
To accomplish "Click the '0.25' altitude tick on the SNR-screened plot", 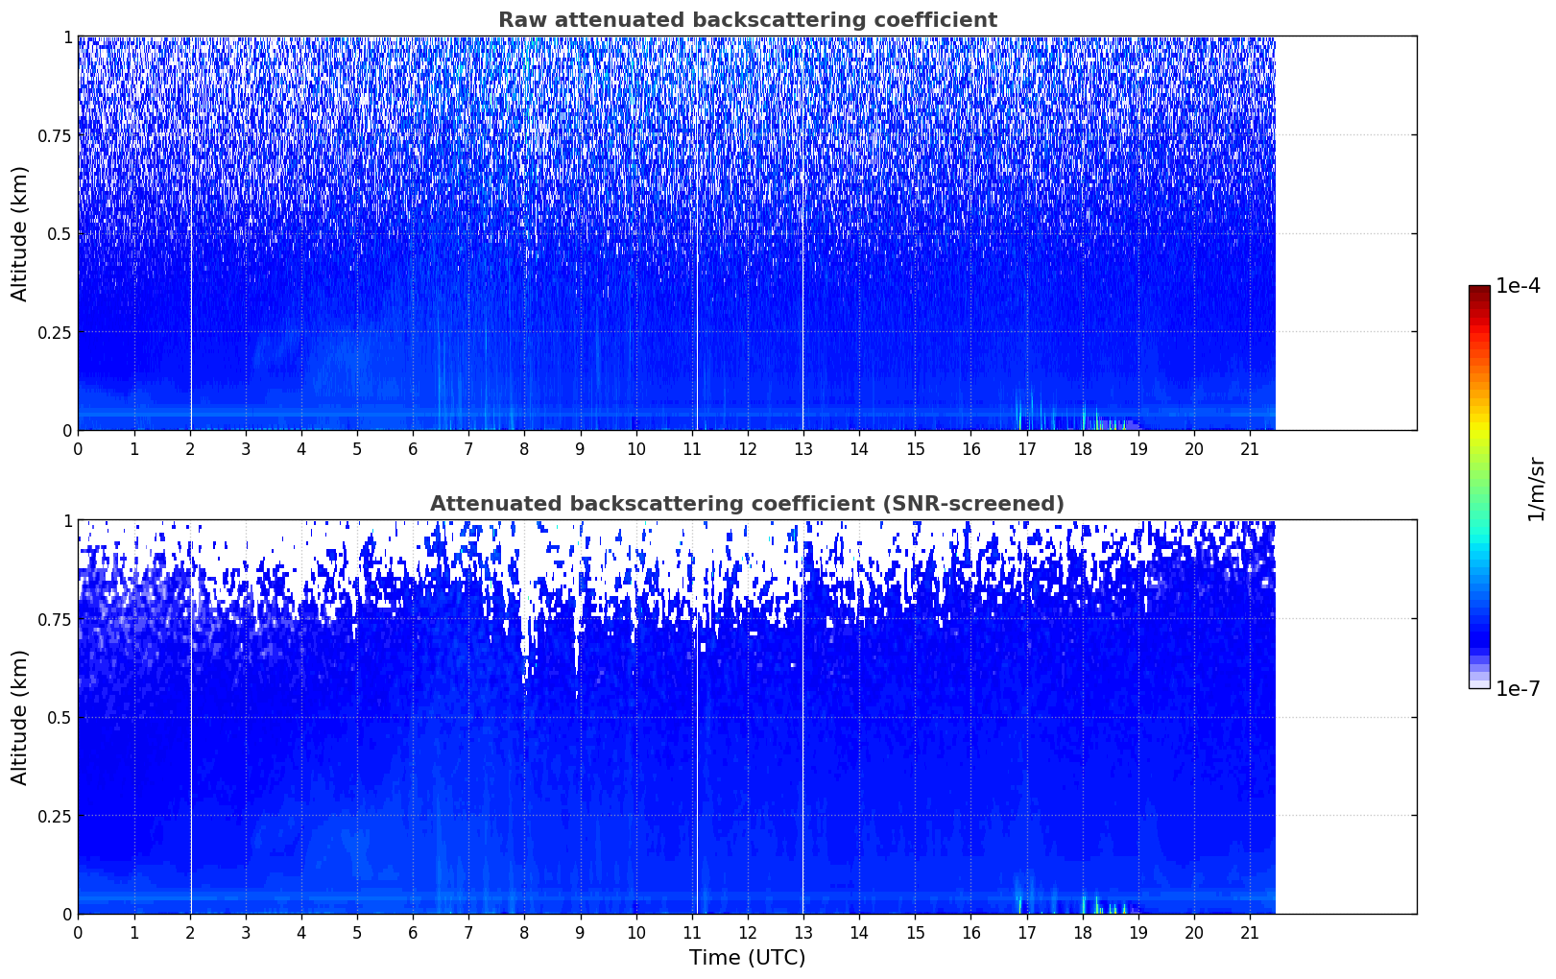I will point(55,816).
